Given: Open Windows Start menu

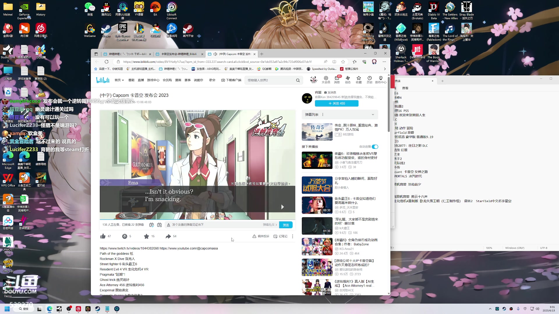Looking at the screenshot, I should [7, 309].
